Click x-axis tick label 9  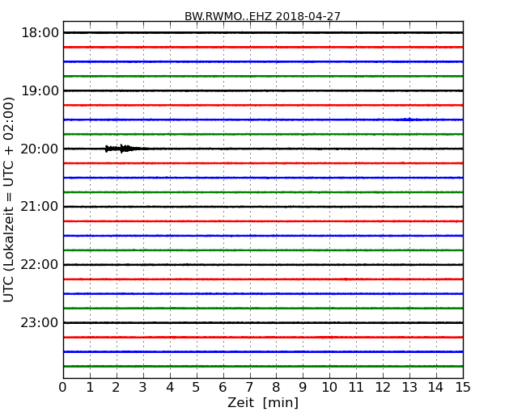(x=303, y=388)
